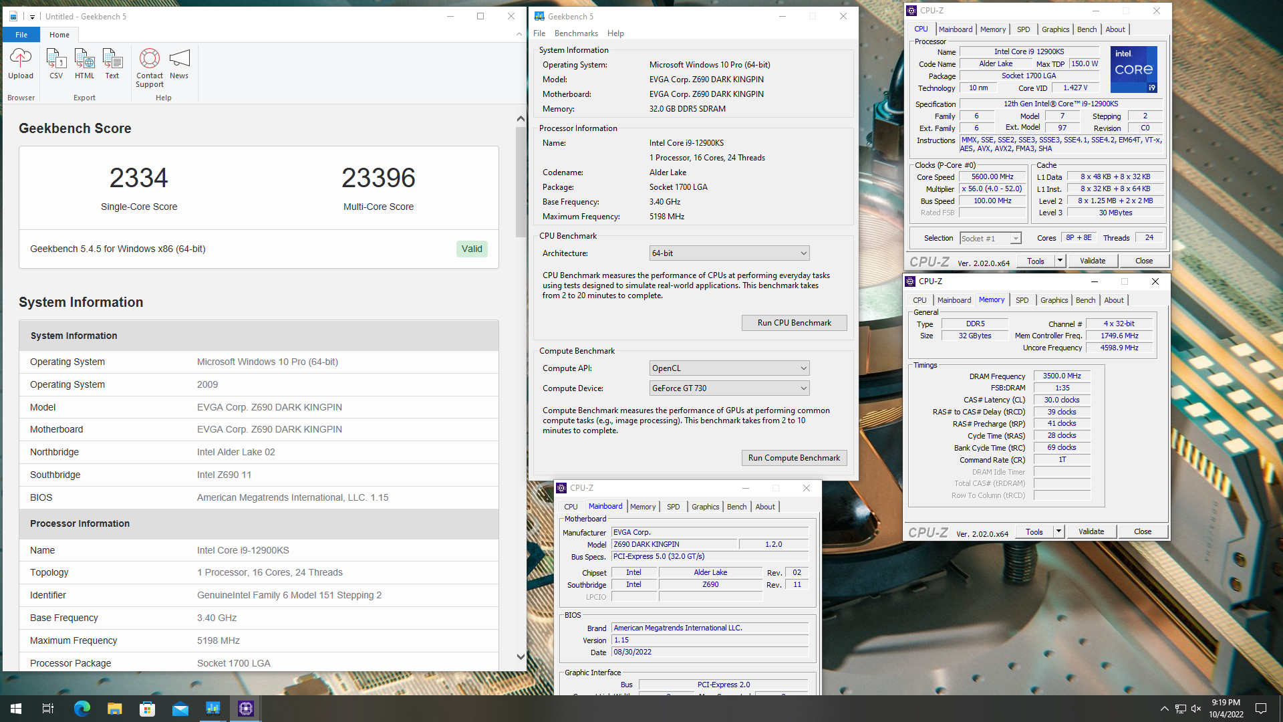1283x722 pixels.
Task: Switch to CPU-Z taskbar icon
Action: 245,709
